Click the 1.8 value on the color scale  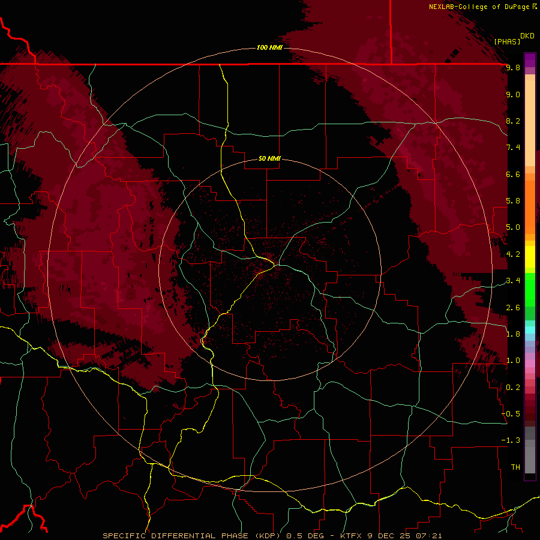coord(513,334)
